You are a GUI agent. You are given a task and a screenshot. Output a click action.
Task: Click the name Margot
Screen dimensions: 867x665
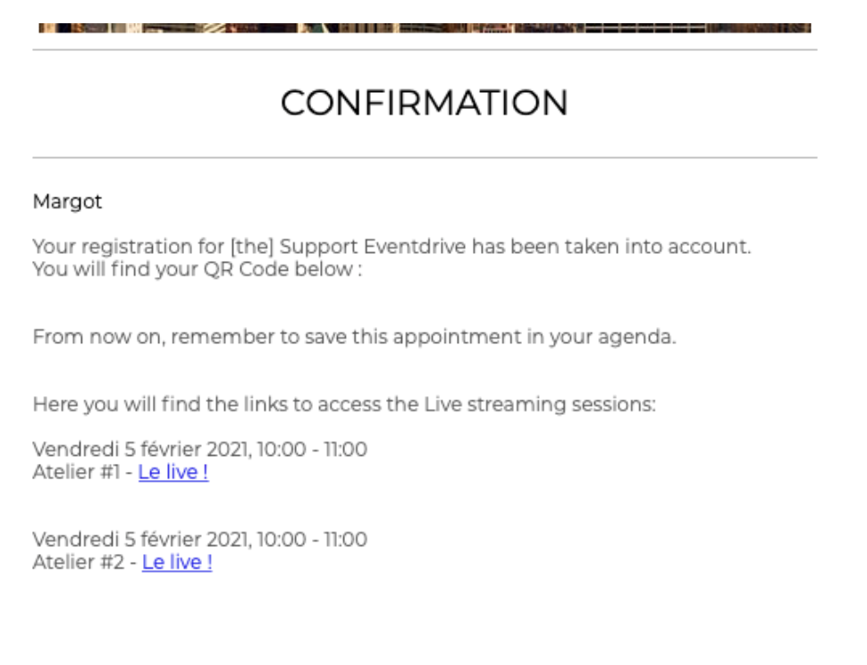pyautogui.click(x=67, y=202)
